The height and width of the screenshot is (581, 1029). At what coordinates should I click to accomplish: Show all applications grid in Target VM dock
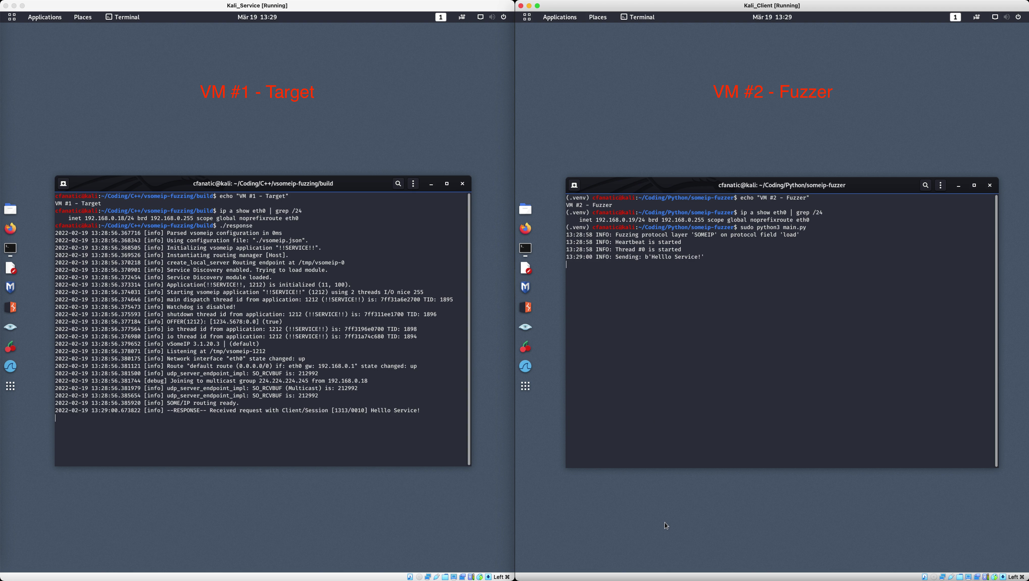(10, 386)
